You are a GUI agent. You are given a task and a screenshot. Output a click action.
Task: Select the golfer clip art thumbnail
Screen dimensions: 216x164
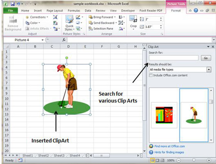click(194, 115)
